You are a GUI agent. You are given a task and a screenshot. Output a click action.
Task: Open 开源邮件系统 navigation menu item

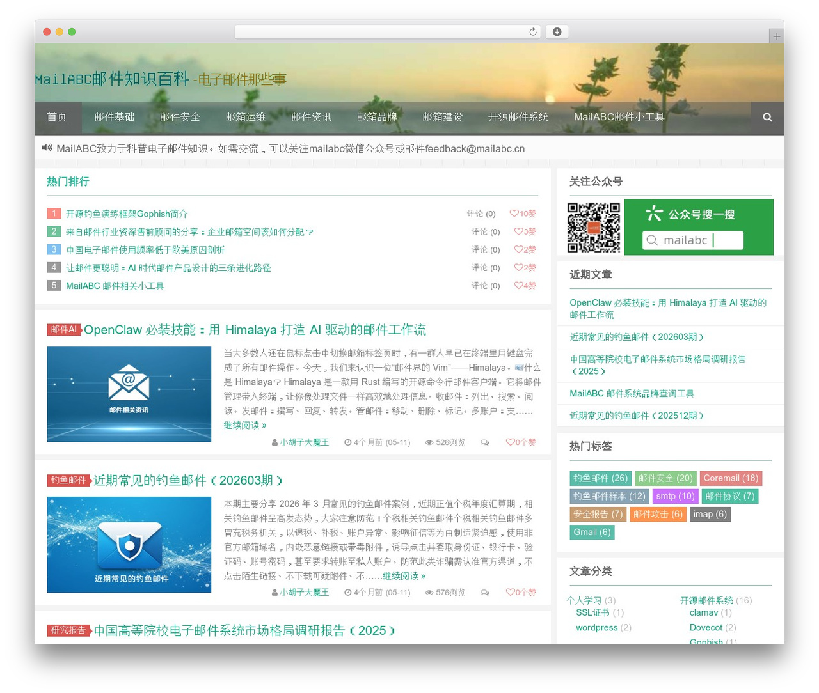click(518, 117)
